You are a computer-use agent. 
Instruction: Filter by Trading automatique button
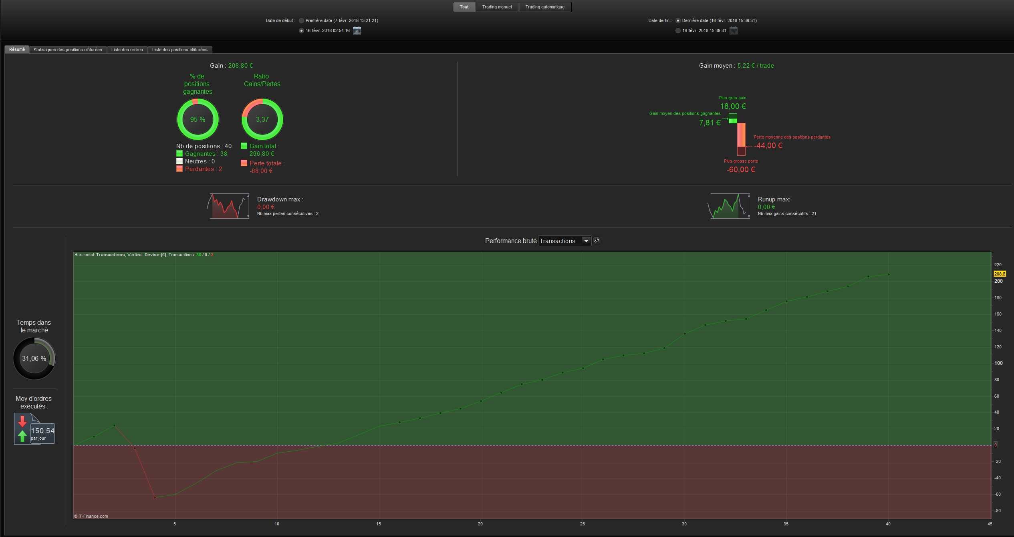point(544,7)
